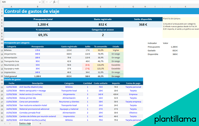This screenshot has width=199, height=126.
Task: Click the Enter checkmark in formula bar
Action: pyautogui.click(x=50, y=2)
